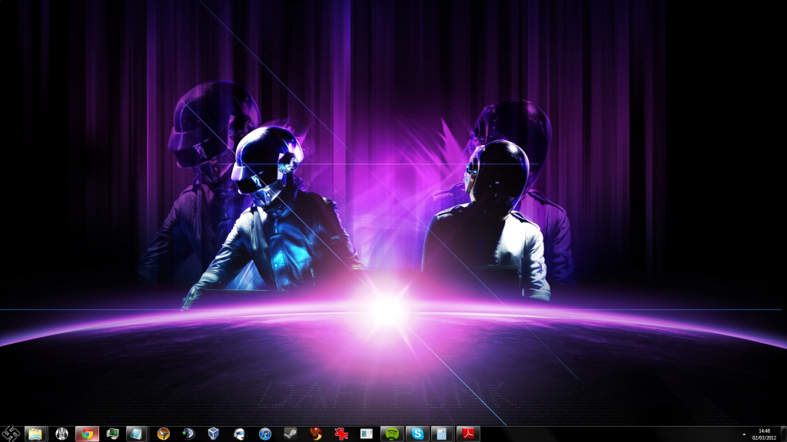Screen dimensions: 787x442
Task: Open the red splat taskbar icon
Action: (x=341, y=434)
